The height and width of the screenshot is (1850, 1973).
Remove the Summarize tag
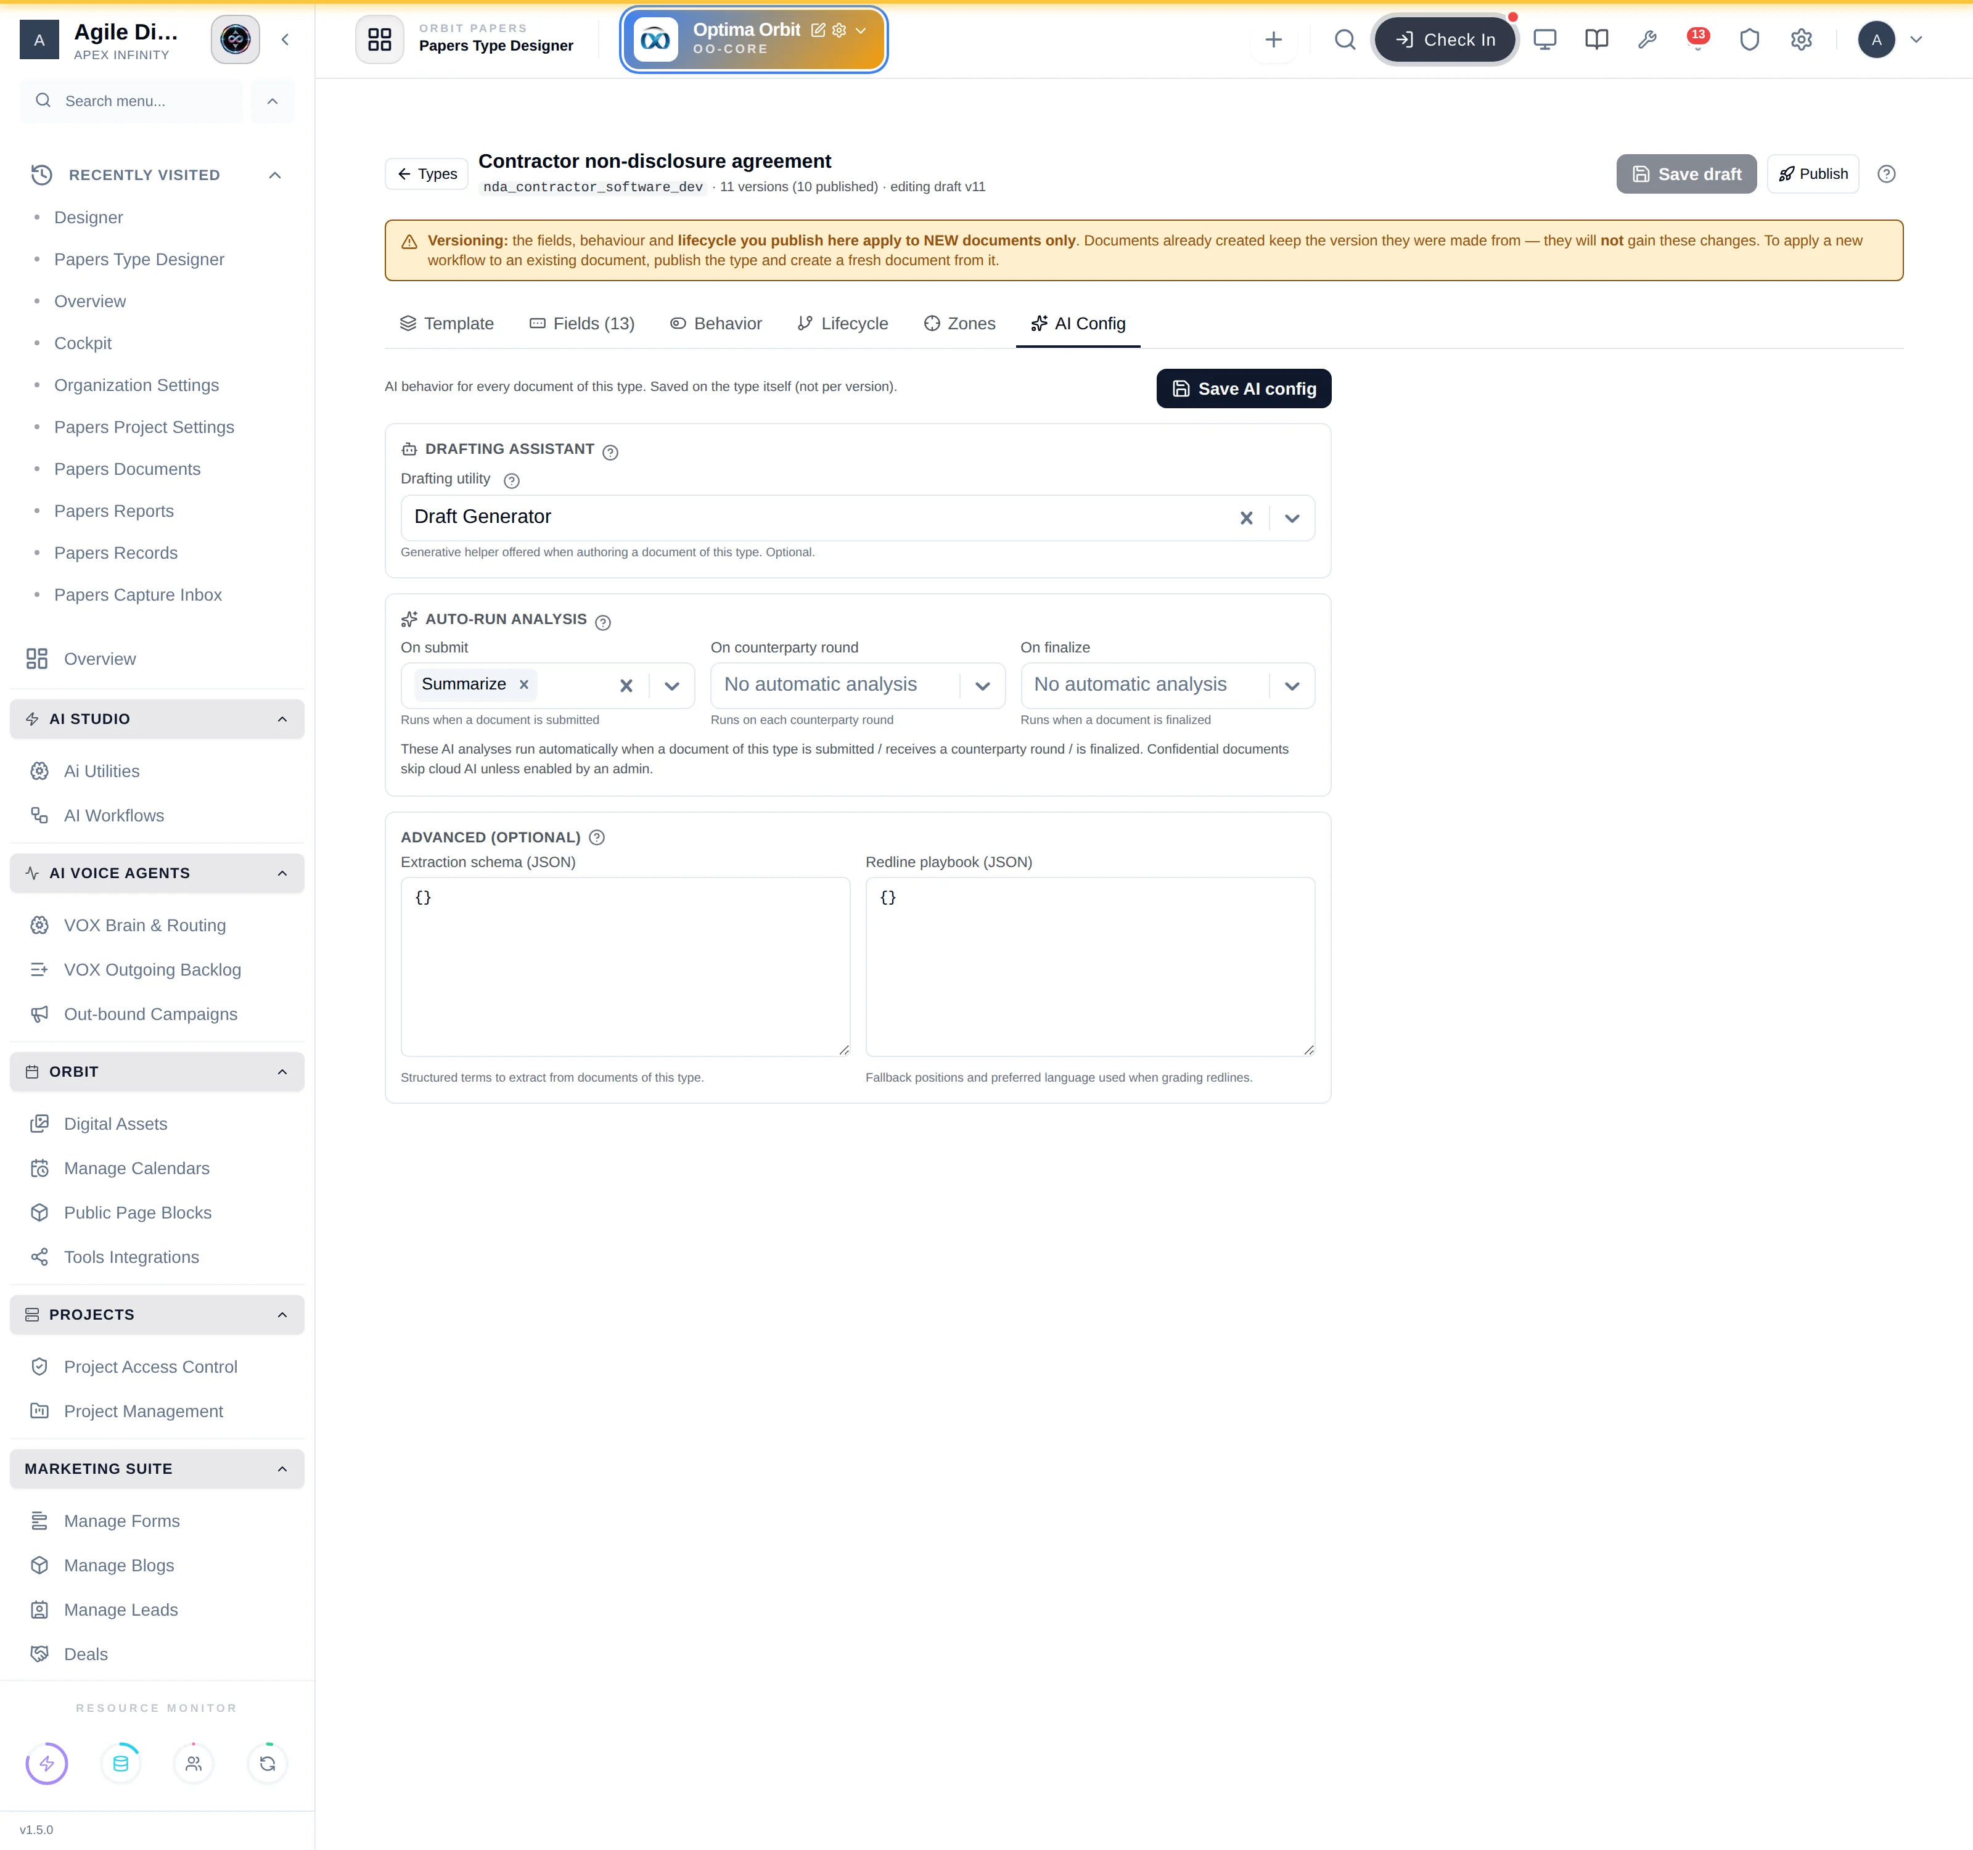tap(524, 684)
